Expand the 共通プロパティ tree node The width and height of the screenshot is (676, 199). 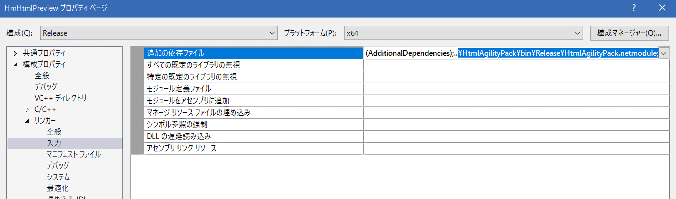coord(15,54)
